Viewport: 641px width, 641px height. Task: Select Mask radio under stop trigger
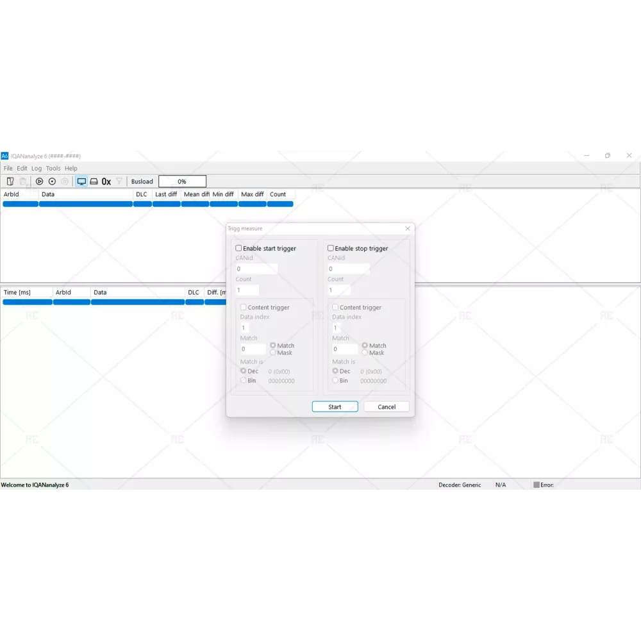[x=365, y=353]
